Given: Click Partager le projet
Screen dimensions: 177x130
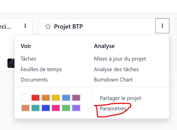Looking at the screenshot, I should (x=120, y=98).
